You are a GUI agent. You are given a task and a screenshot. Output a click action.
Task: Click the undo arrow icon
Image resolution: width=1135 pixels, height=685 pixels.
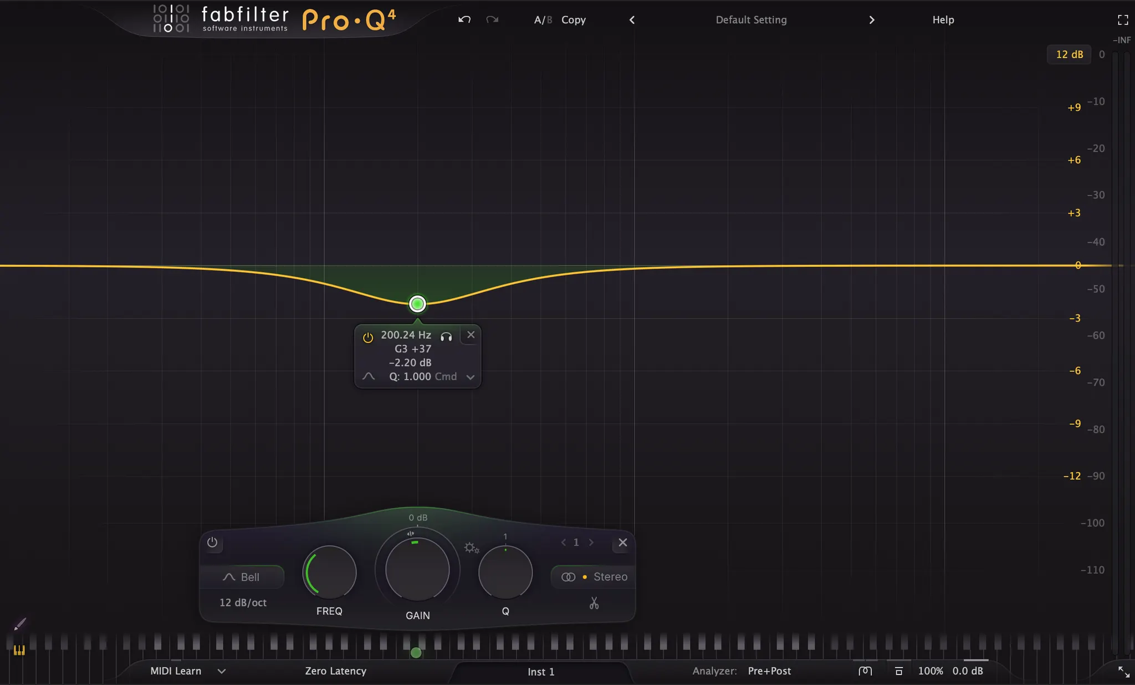(464, 20)
